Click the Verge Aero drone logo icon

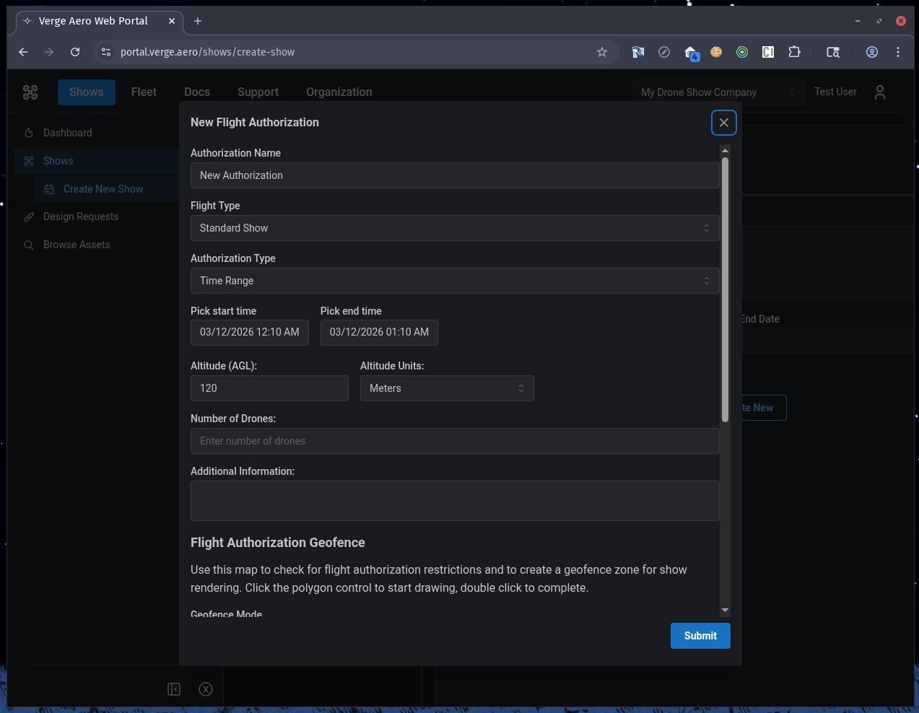click(x=30, y=92)
